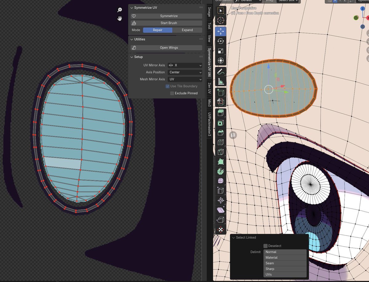Activate the Scale tool
The image size is (369, 282).
point(220,51)
